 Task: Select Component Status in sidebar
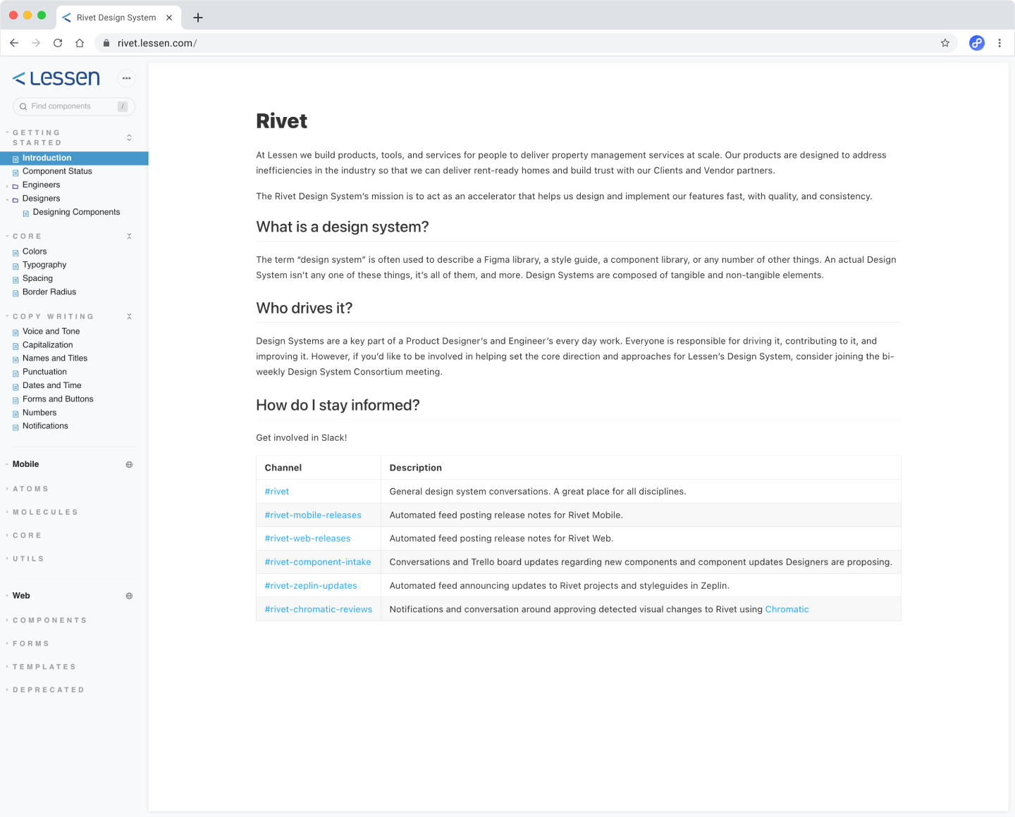(x=57, y=171)
